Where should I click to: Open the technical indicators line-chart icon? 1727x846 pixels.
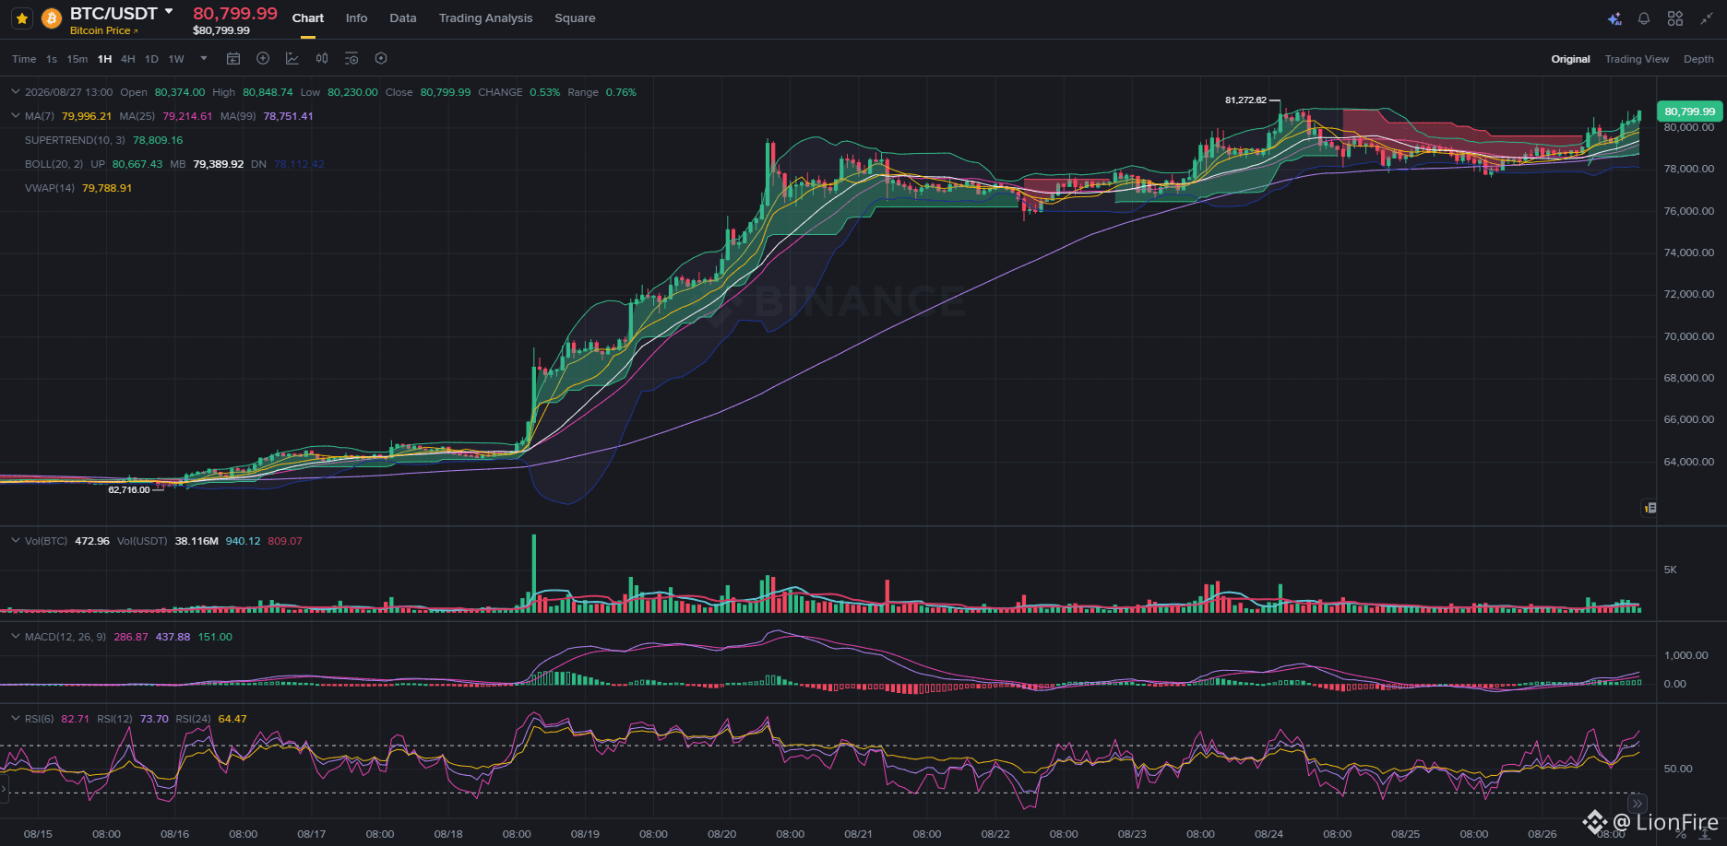[x=292, y=59]
